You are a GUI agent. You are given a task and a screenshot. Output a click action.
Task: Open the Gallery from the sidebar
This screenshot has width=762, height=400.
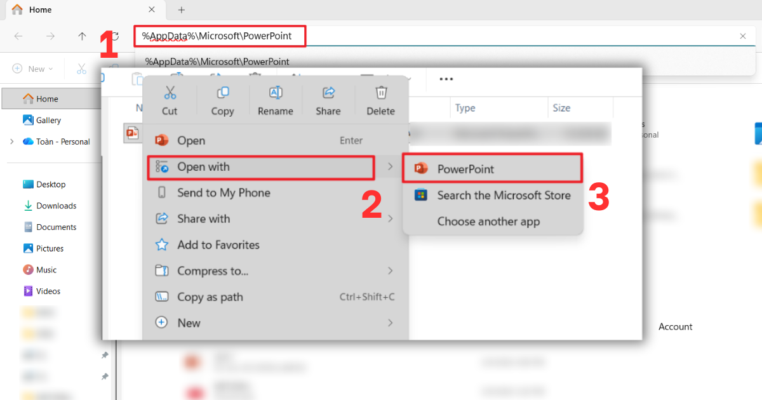tap(43, 120)
